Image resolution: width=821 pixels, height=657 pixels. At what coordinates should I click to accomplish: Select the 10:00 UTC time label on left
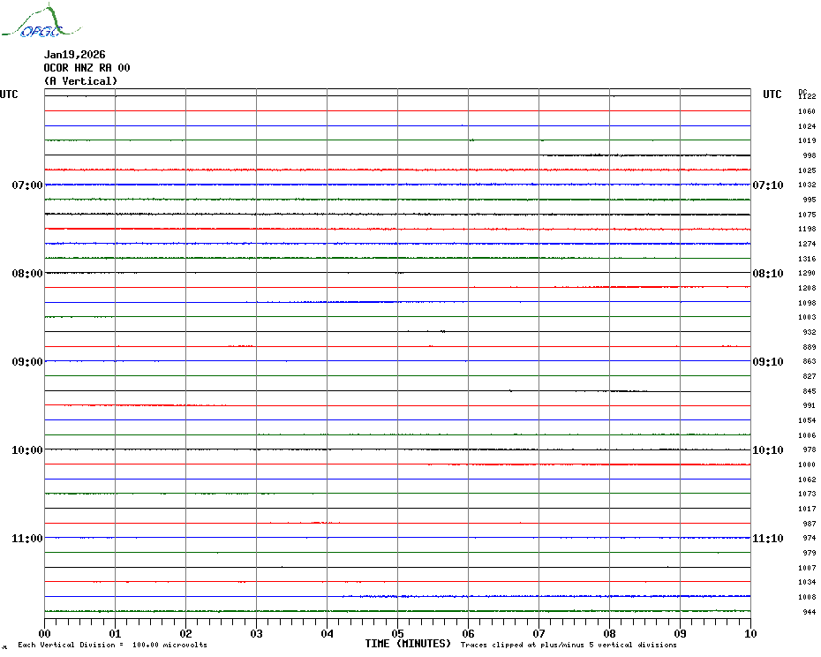[27, 450]
